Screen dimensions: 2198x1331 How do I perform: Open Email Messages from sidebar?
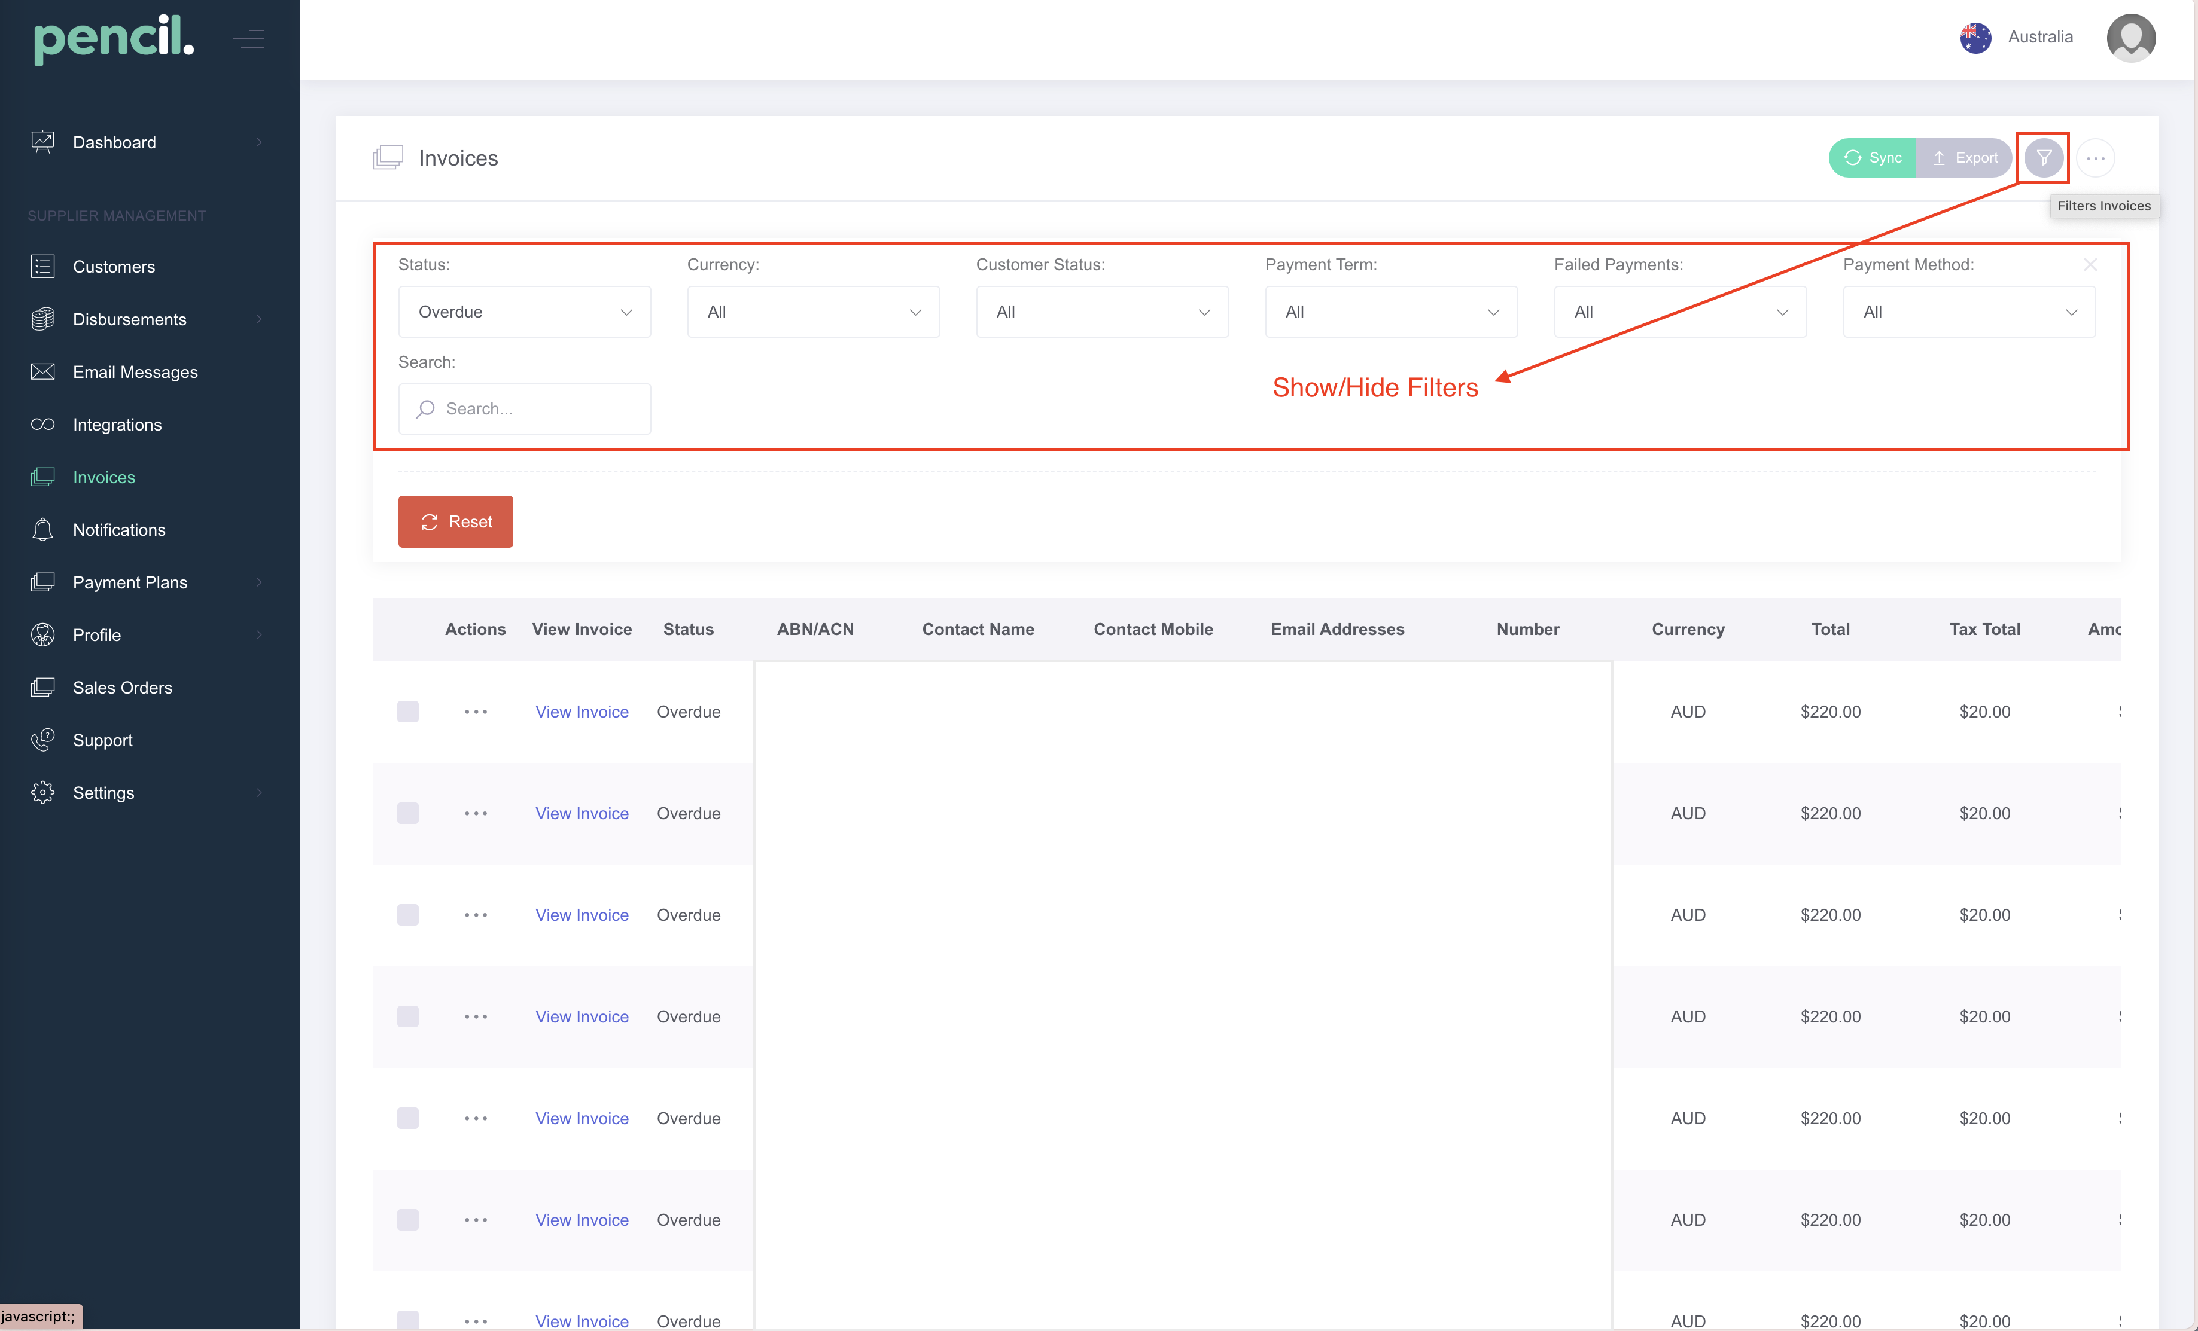click(x=136, y=372)
